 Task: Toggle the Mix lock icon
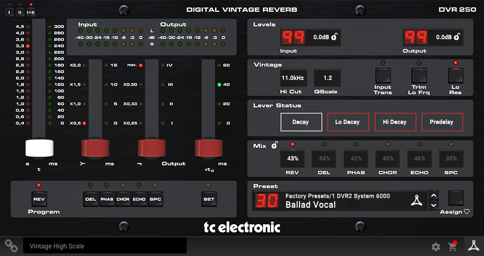274,145
